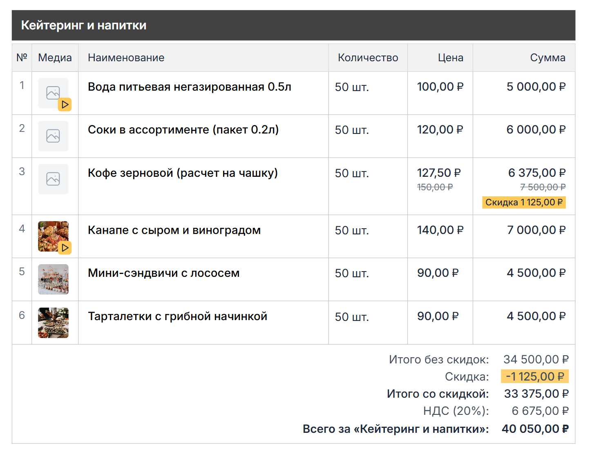Screen dimensions: 592x452
Task: Open the image placeholder for juices assortment
Action: tap(53, 136)
